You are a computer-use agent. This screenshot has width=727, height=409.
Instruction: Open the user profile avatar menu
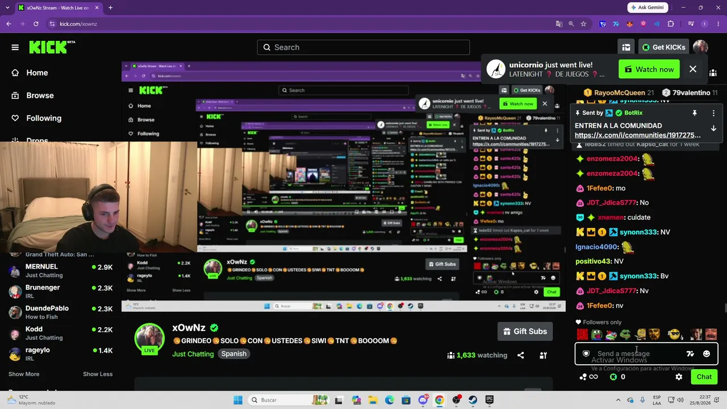click(x=700, y=47)
